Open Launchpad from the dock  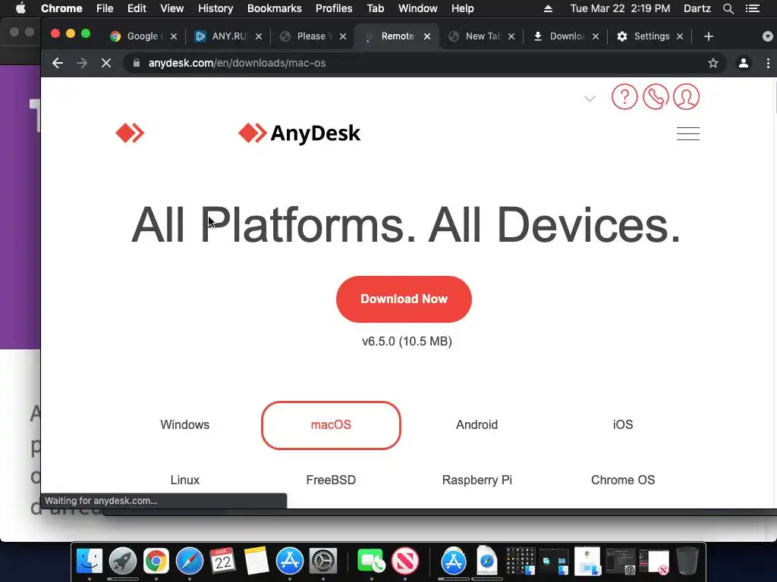[123, 562]
